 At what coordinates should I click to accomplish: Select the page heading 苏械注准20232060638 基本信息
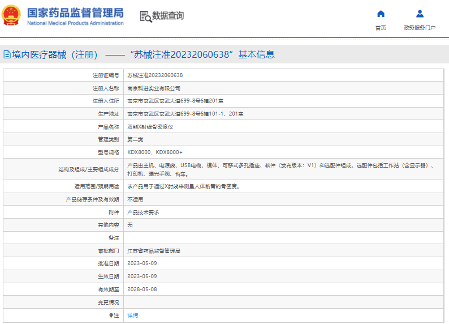202,54
